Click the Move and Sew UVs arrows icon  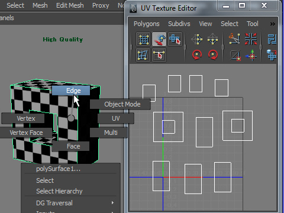point(251,55)
